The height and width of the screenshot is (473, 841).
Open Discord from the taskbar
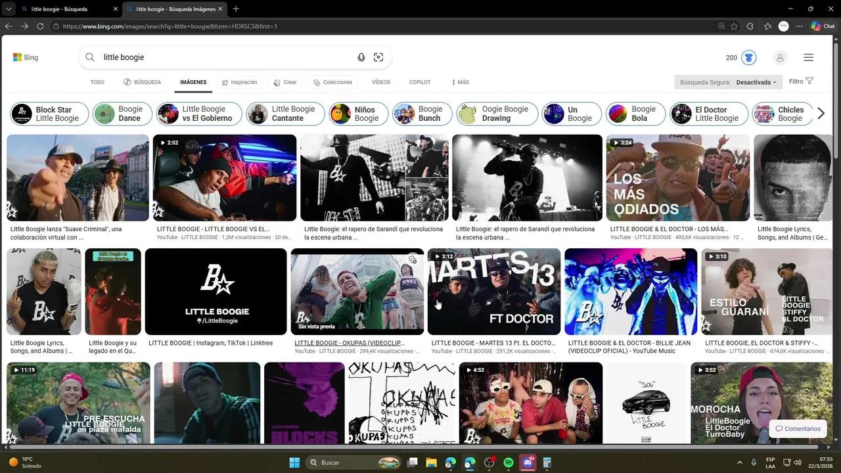click(528, 462)
